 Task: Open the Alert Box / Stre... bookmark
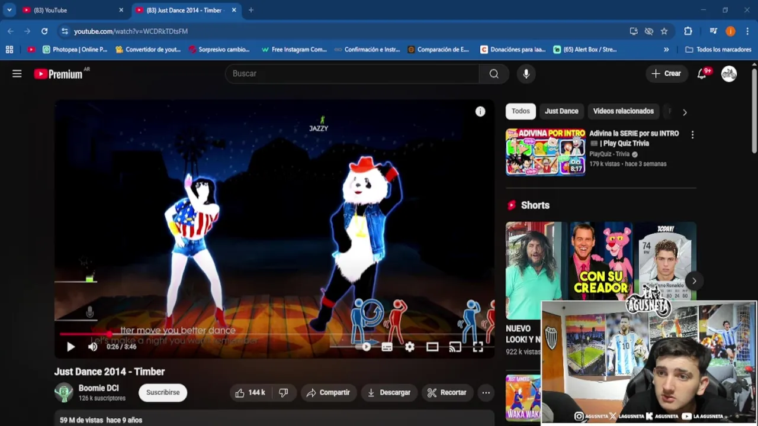(x=585, y=50)
